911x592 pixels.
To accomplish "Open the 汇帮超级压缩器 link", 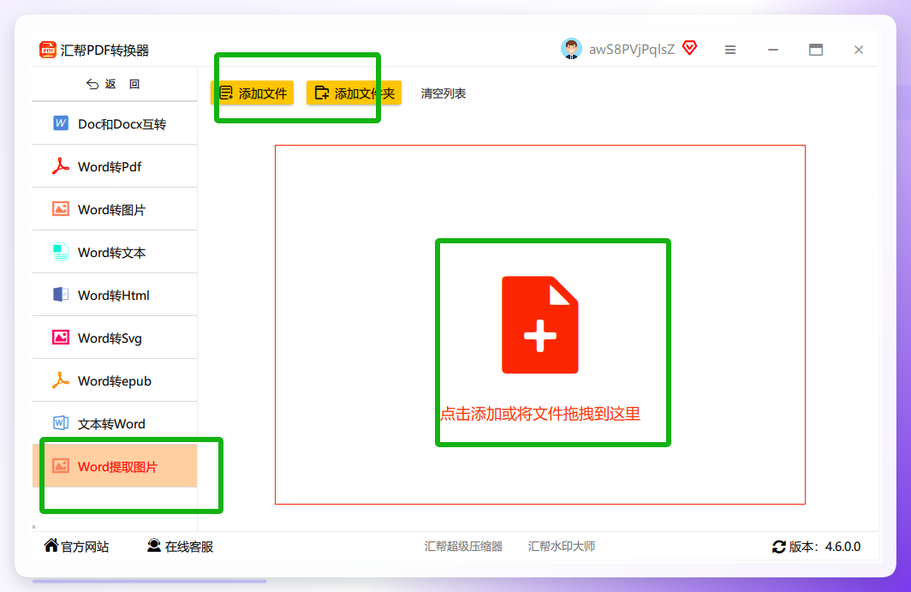I will (464, 546).
